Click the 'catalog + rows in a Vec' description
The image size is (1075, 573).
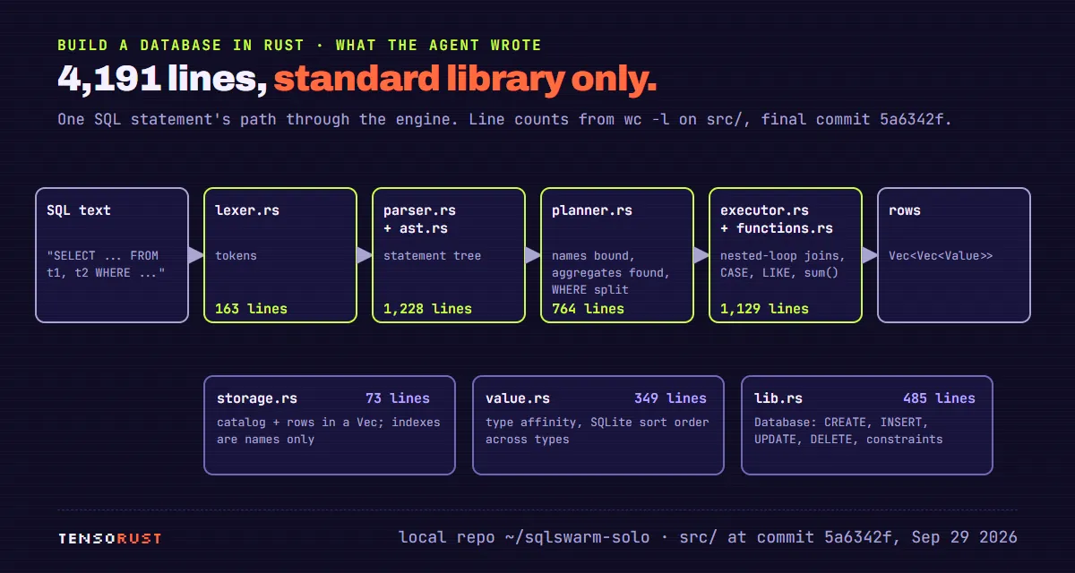pos(329,431)
